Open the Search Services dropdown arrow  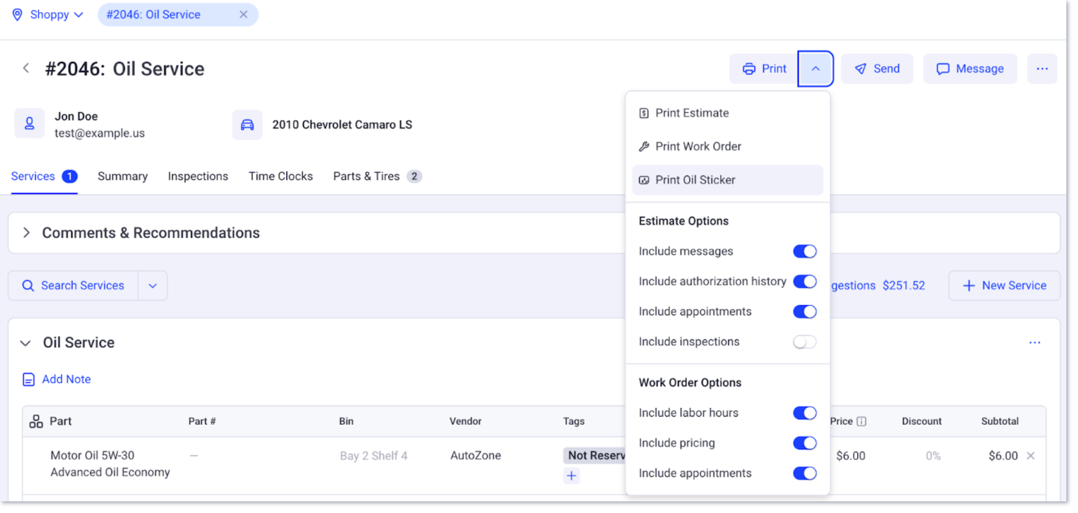pos(152,286)
